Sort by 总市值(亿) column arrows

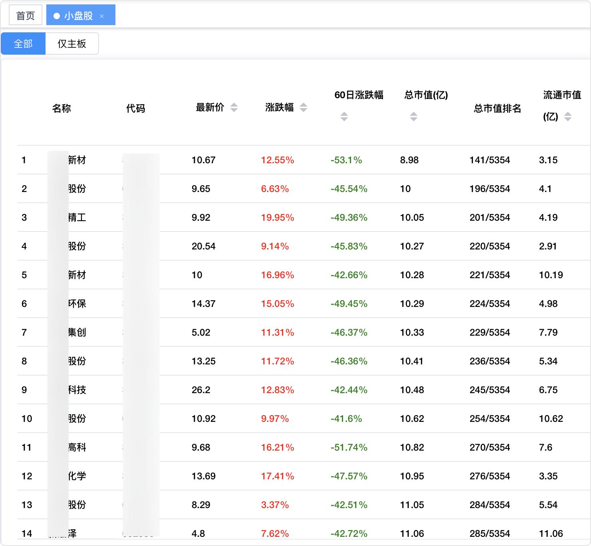tap(414, 117)
